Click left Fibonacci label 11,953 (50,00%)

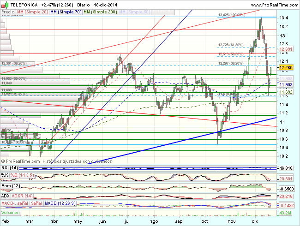click(14, 78)
